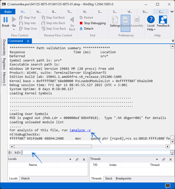
Task: Toggle Assembly mode preference
Action: pos(137,22)
